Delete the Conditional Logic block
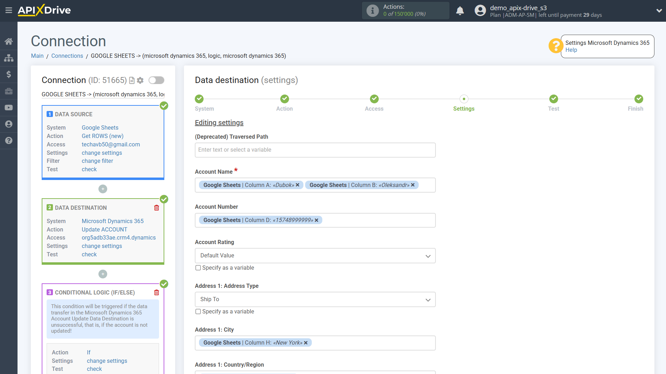Screen dimensions: 666x374 (157, 292)
